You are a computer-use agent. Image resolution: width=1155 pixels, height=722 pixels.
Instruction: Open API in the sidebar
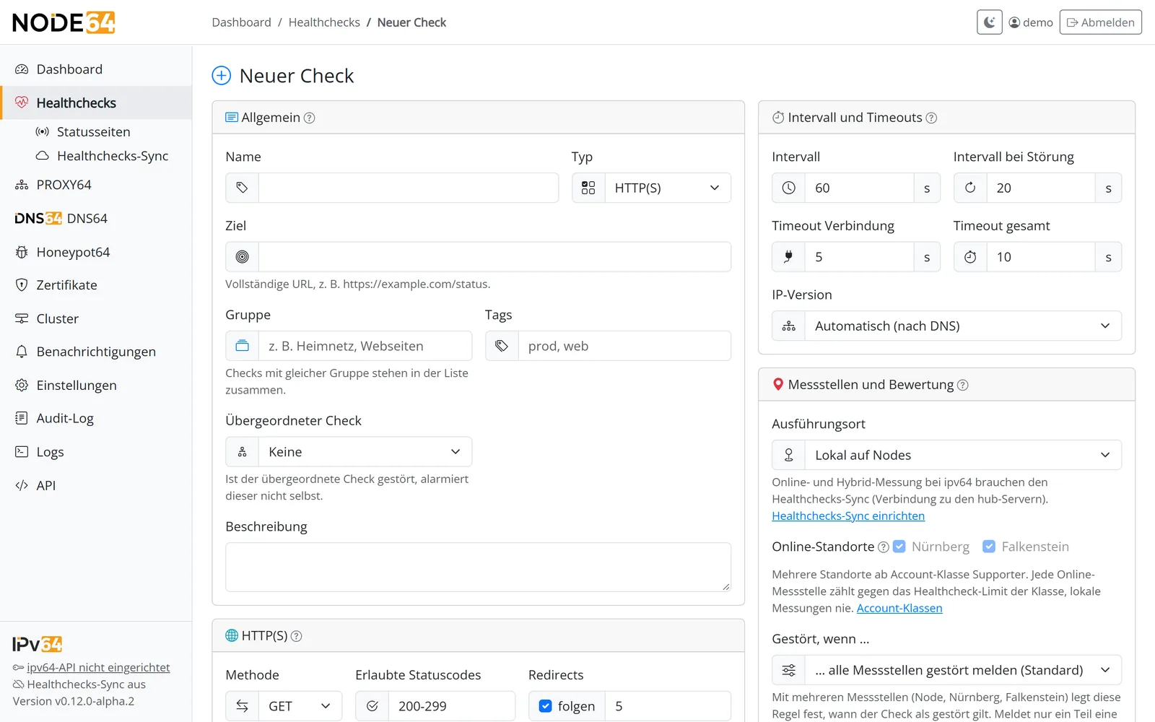pyautogui.click(x=96, y=485)
